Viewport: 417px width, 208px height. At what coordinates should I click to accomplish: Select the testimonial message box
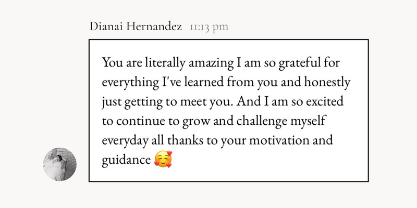(x=229, y=111)
